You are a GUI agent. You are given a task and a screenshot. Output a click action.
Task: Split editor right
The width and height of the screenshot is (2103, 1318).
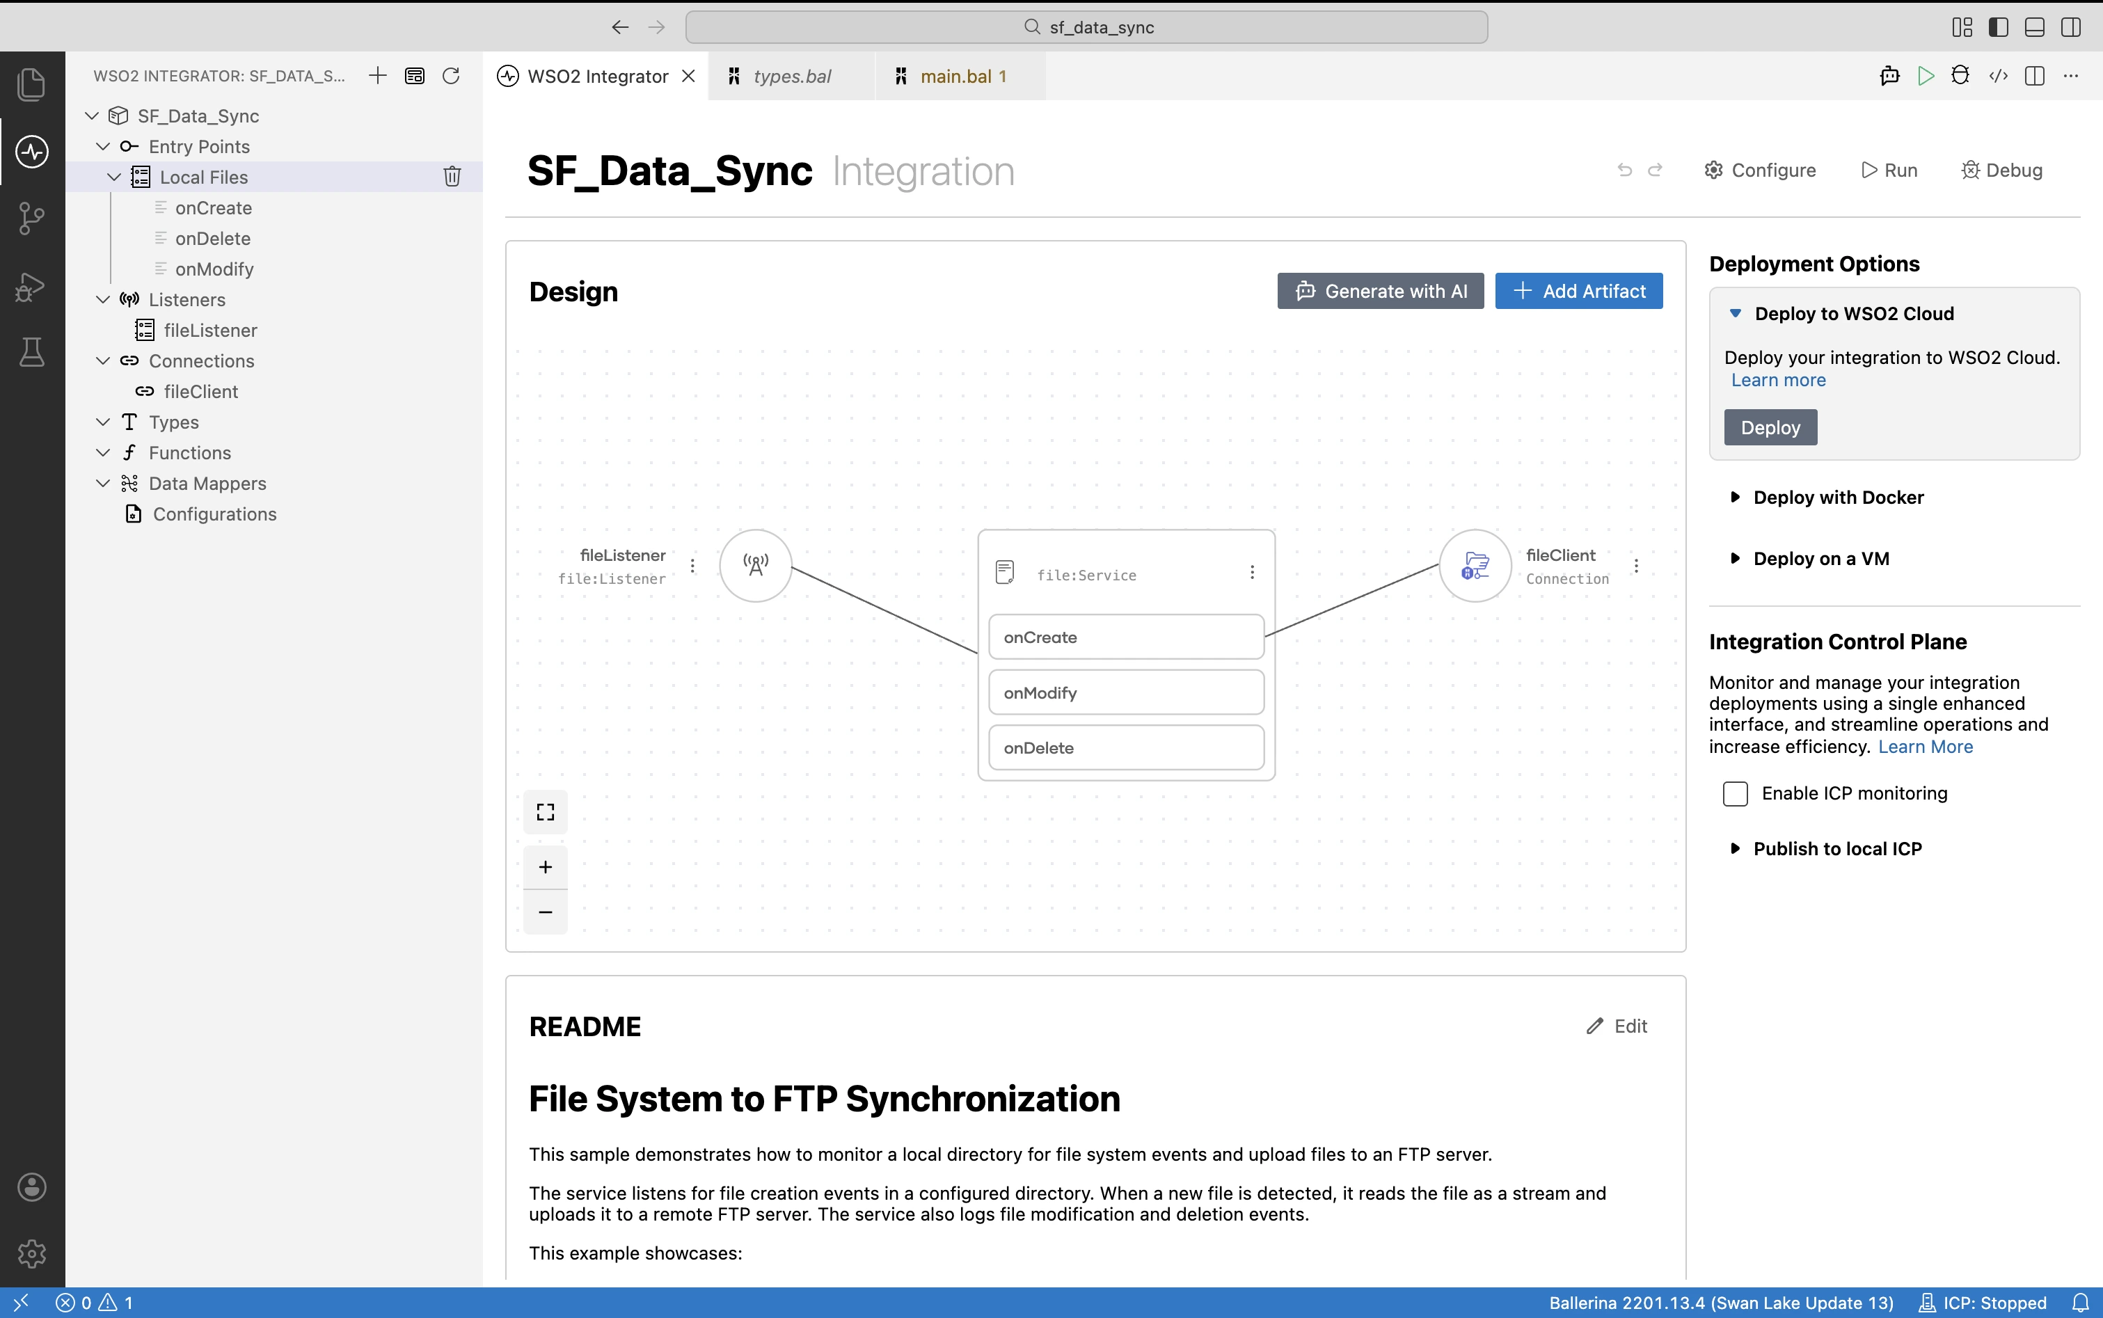pos(2035,76)
